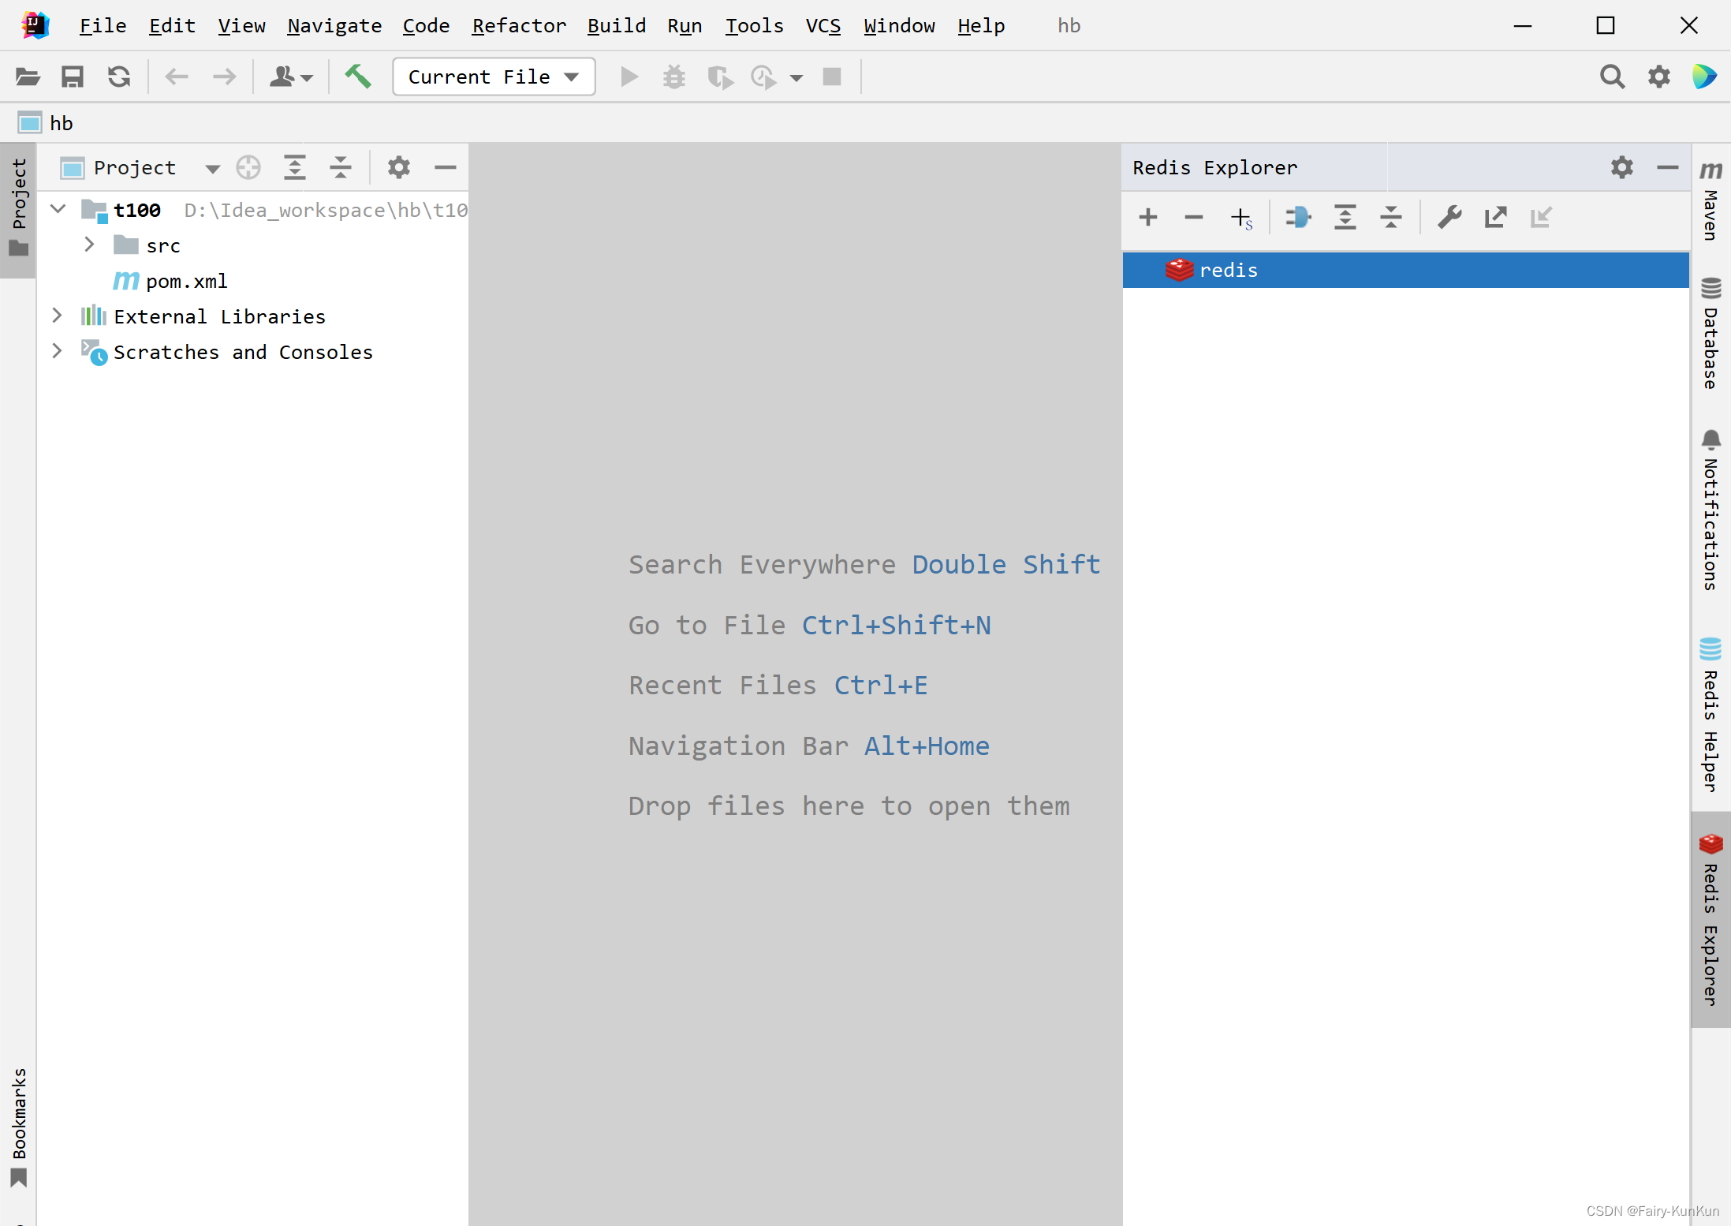The width and height of the screenshot is (1731, 1226).
Task: Open the Current File run configuration dropdown
Action: click(493, 77)
